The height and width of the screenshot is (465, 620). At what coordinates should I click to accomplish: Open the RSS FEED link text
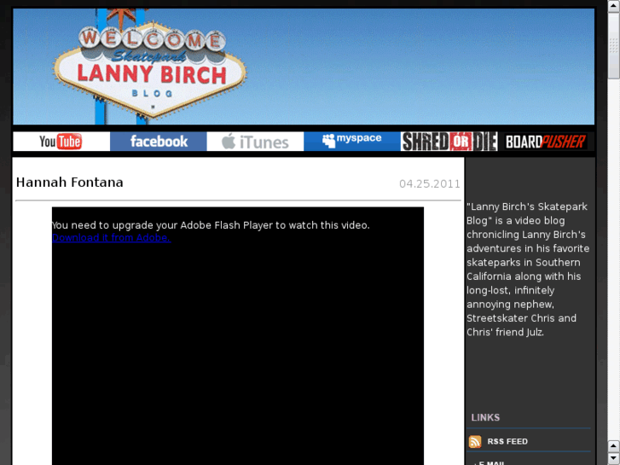[x=507, y=441]
